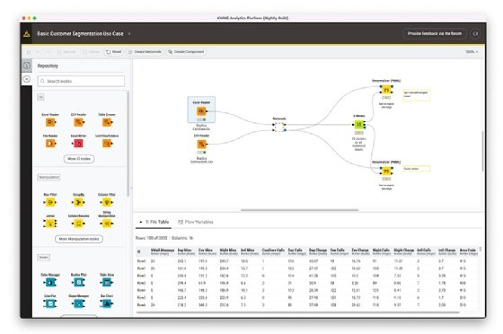The width and height of the screenshot is (503, 334).
Task: Click the Day Charge column header
Action: [318, 251]
